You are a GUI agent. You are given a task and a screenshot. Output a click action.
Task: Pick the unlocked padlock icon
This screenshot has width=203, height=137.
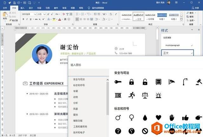(x=145, y=82)
